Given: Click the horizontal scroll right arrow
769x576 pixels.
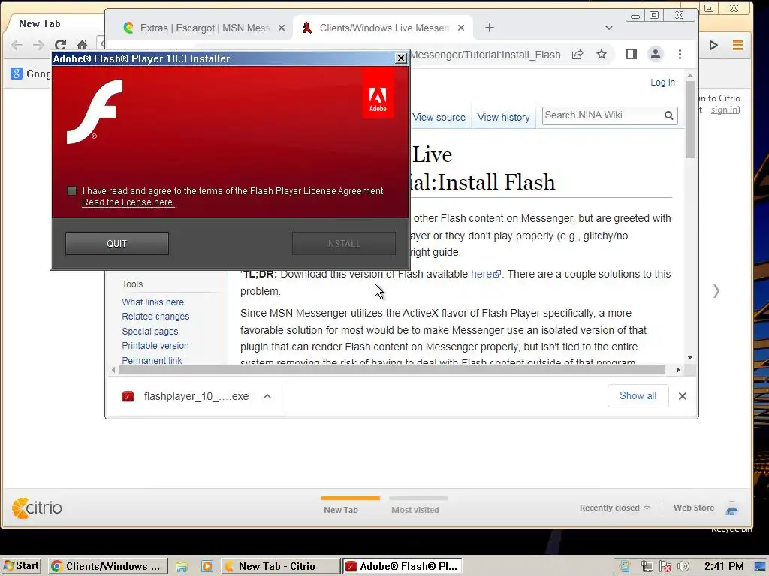Looking at the screenshot, I should pyautogui.click(x=678, y=370).
